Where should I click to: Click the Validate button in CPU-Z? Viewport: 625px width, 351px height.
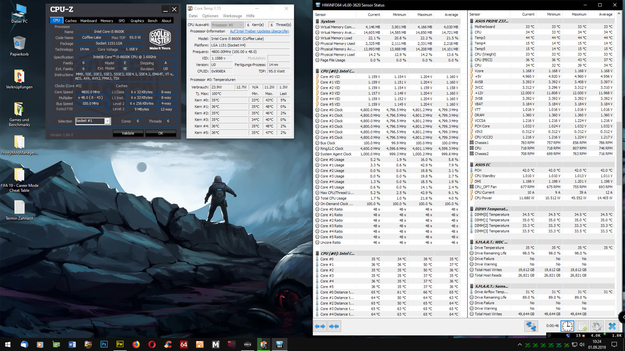click(x=128, y=133)
